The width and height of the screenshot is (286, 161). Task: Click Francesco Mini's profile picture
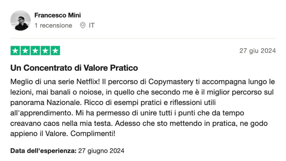pos(20,20)
